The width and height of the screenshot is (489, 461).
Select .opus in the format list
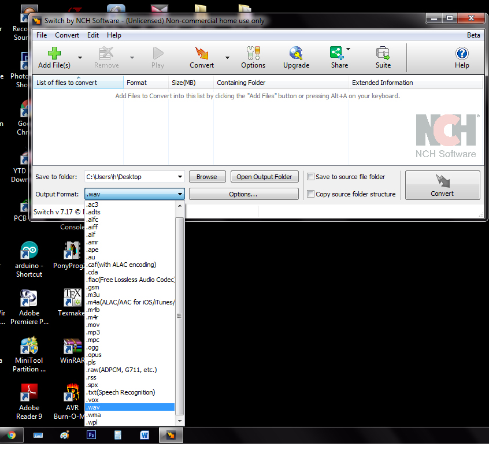[129, 355]
